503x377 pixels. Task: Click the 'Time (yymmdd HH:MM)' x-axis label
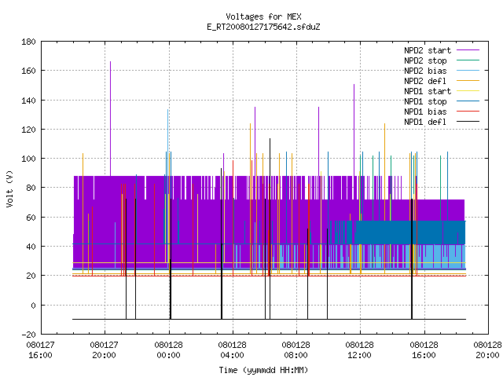click(263, 370)
